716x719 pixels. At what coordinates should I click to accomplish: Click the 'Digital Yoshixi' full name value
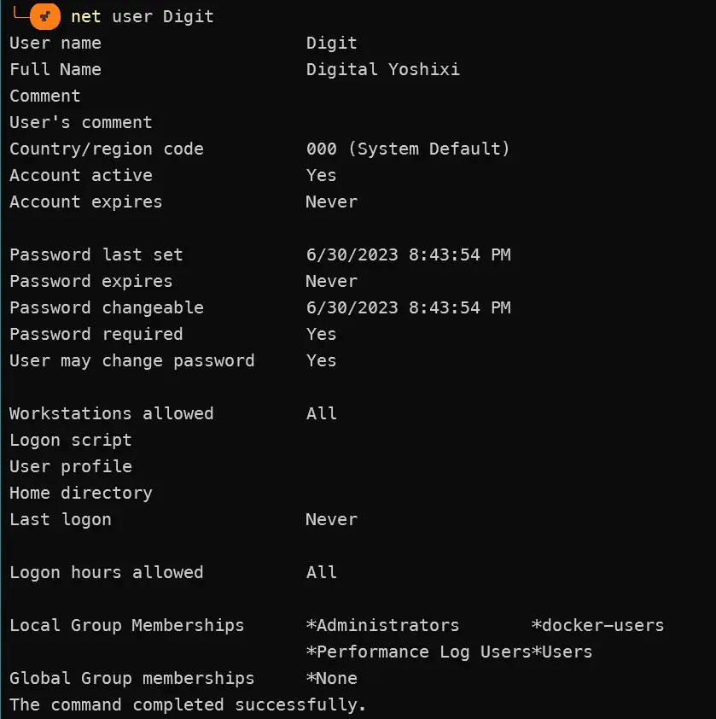coord(382,69)
